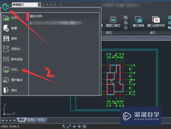171x129 pixels.
Task: Toggle the crosshair snap status icon
Action: pos(74,126)
